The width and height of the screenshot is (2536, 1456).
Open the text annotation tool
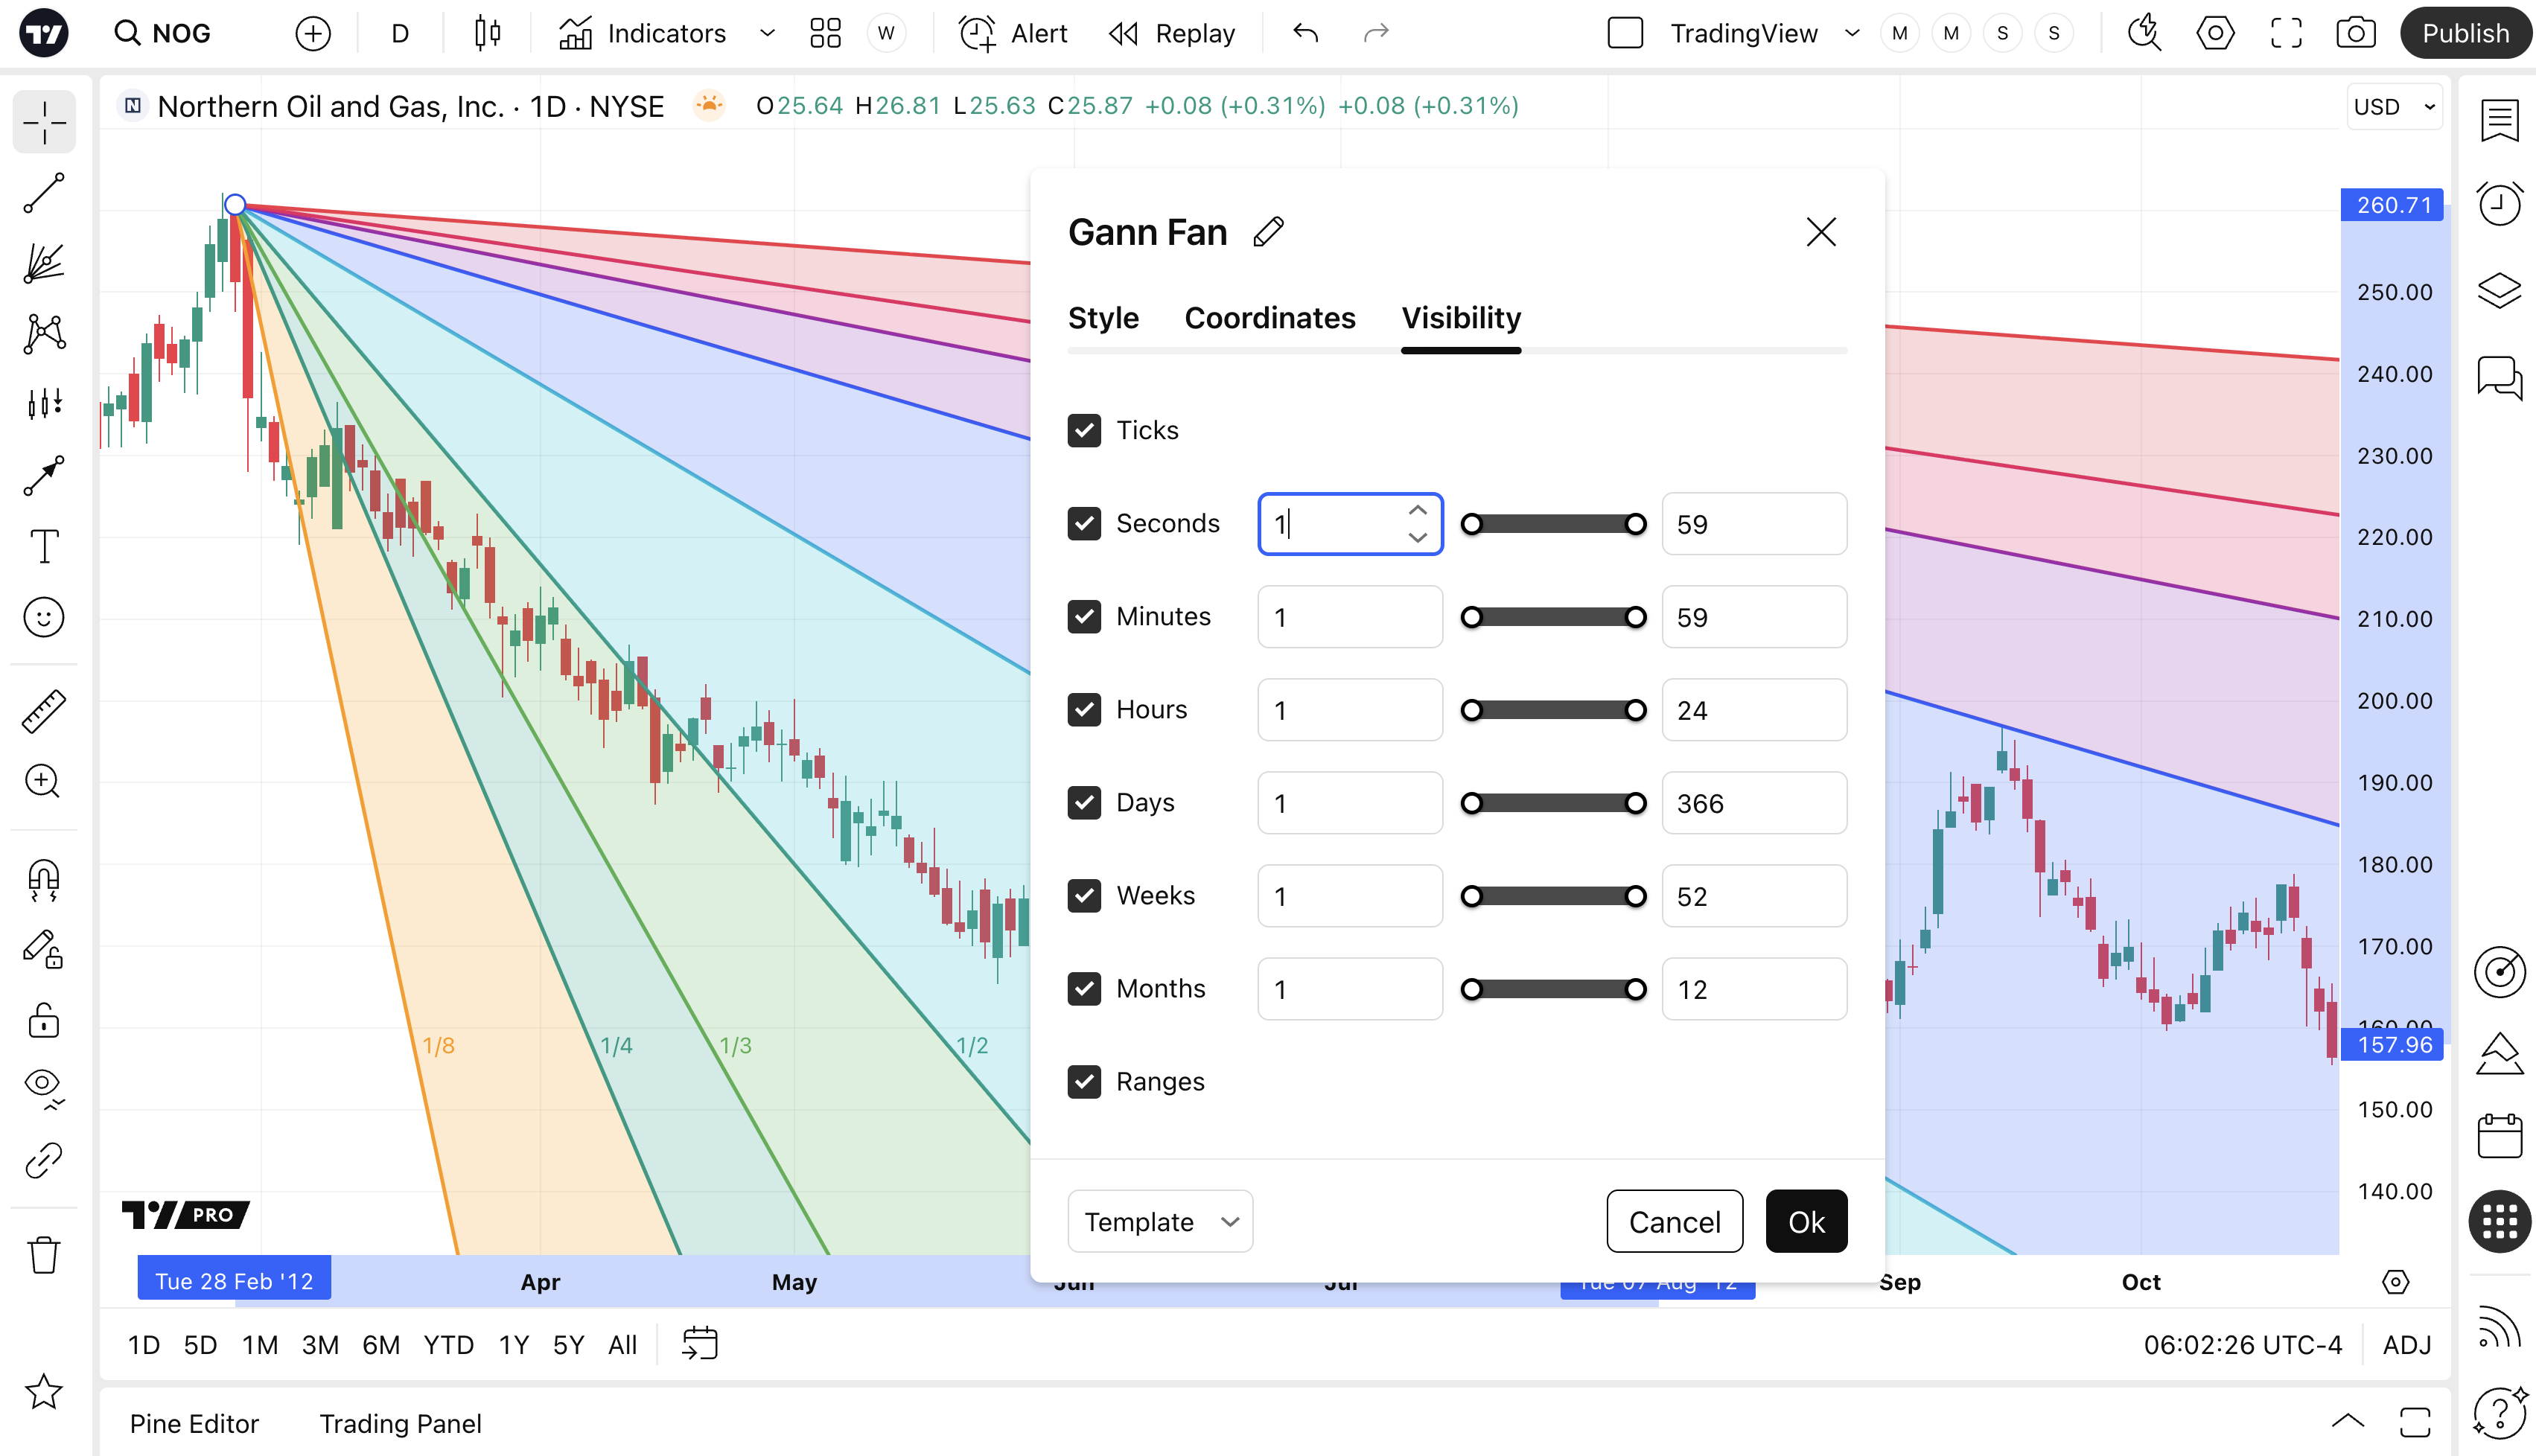[x=44, y=547]
